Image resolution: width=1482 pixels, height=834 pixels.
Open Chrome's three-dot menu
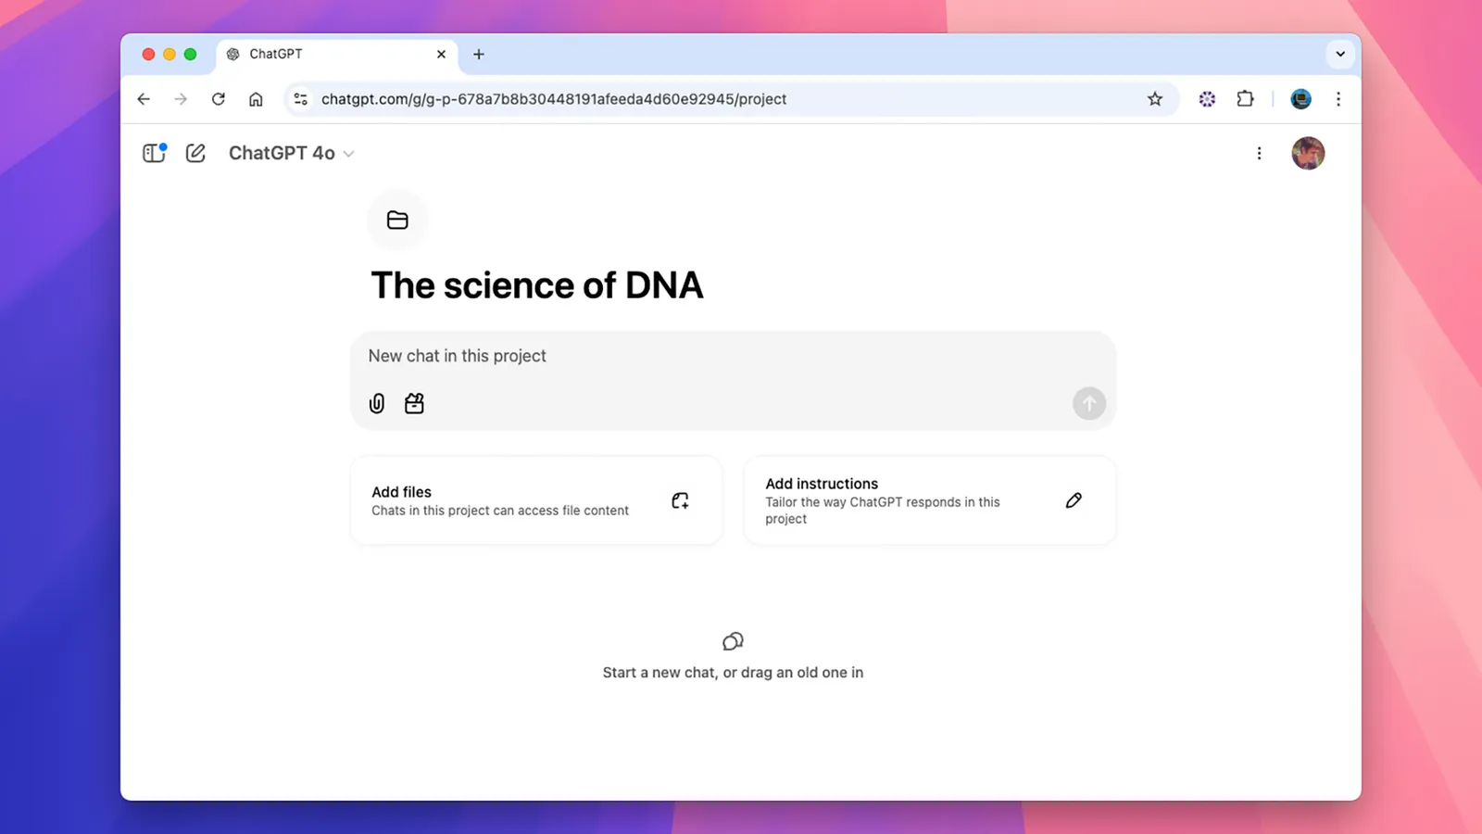(1338, 99)
